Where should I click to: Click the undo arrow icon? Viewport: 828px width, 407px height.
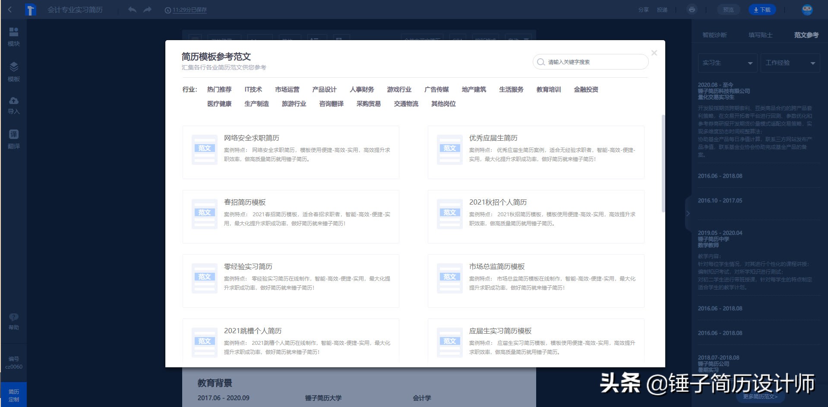click(132, 9)
